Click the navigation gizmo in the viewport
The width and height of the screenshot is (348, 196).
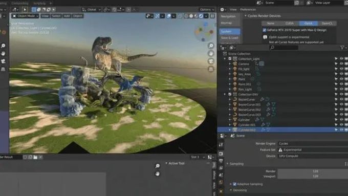(x=204, y=32)
